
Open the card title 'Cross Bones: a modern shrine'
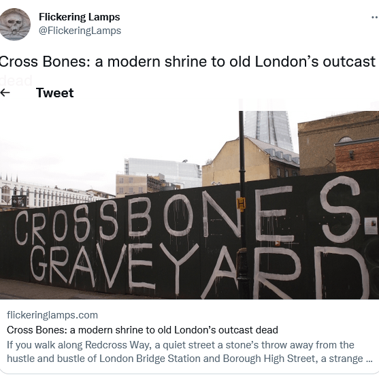[142, 330]
